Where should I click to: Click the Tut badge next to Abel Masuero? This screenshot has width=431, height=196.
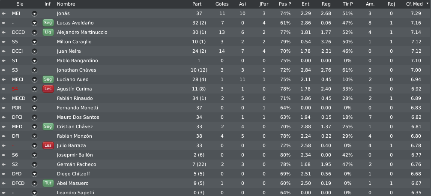(48, 183)
